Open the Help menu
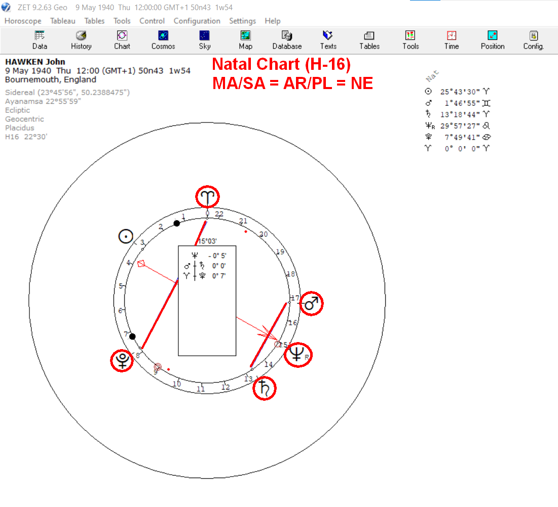The image size is (558, 507). coord(273,21)
